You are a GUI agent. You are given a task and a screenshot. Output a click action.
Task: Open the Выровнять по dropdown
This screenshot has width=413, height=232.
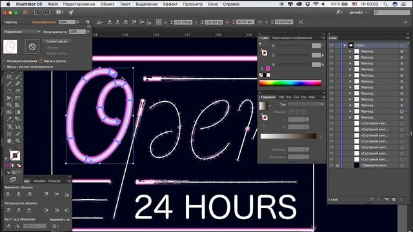[x=55, y=226]
